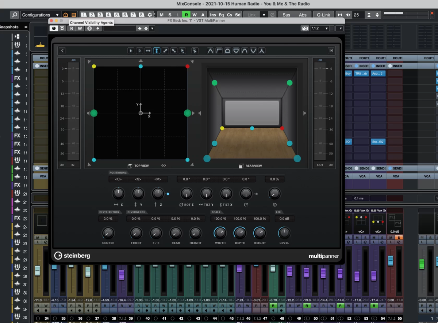Enable Read automation in the plug-in header

point(72,28)
